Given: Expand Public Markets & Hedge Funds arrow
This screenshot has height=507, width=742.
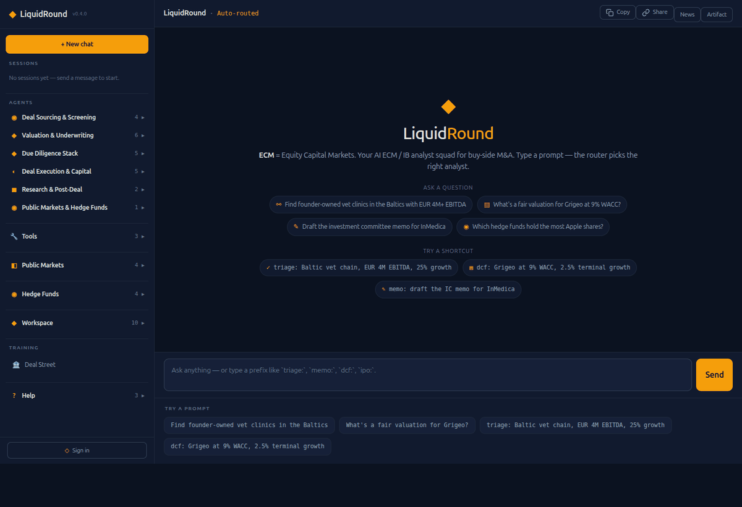Looking at the screenshot, I should [x=143, y=208].
